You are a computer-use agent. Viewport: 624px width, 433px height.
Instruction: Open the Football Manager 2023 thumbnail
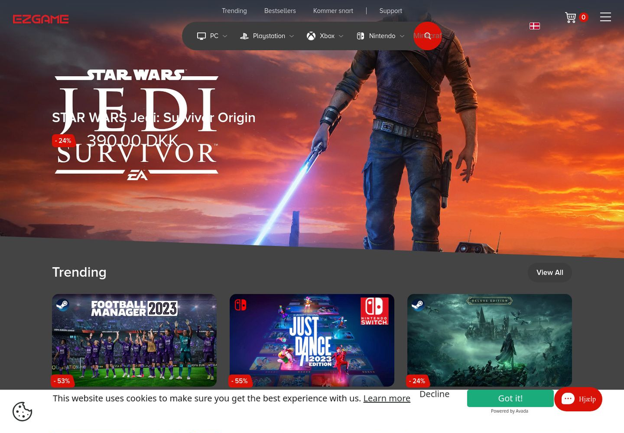point(134,340)
